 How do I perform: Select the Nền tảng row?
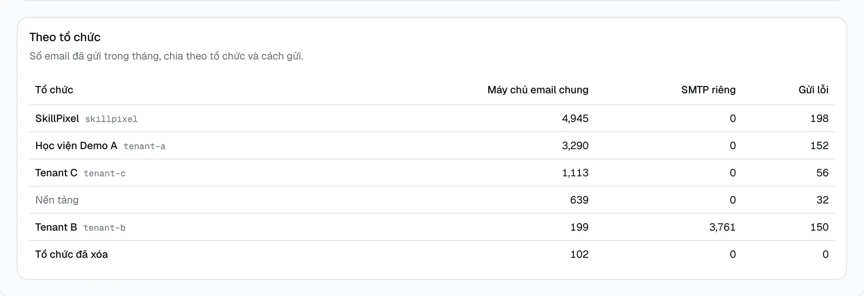click(432, 200)
